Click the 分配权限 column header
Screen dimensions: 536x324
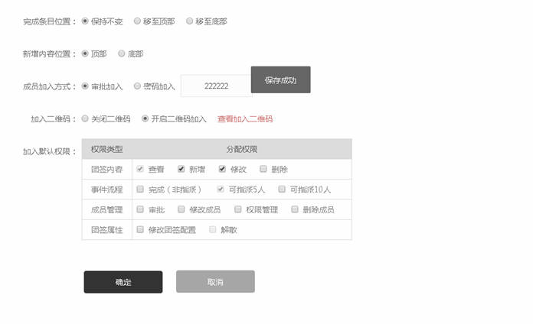coord(242,149)
